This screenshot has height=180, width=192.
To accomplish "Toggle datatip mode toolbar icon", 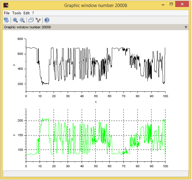I will click(x=31, y=20).
